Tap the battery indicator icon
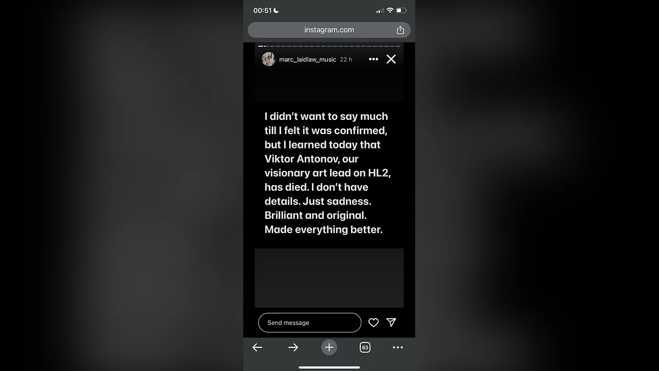The width and height of the screenshot is (659, 371). (401, 10)
